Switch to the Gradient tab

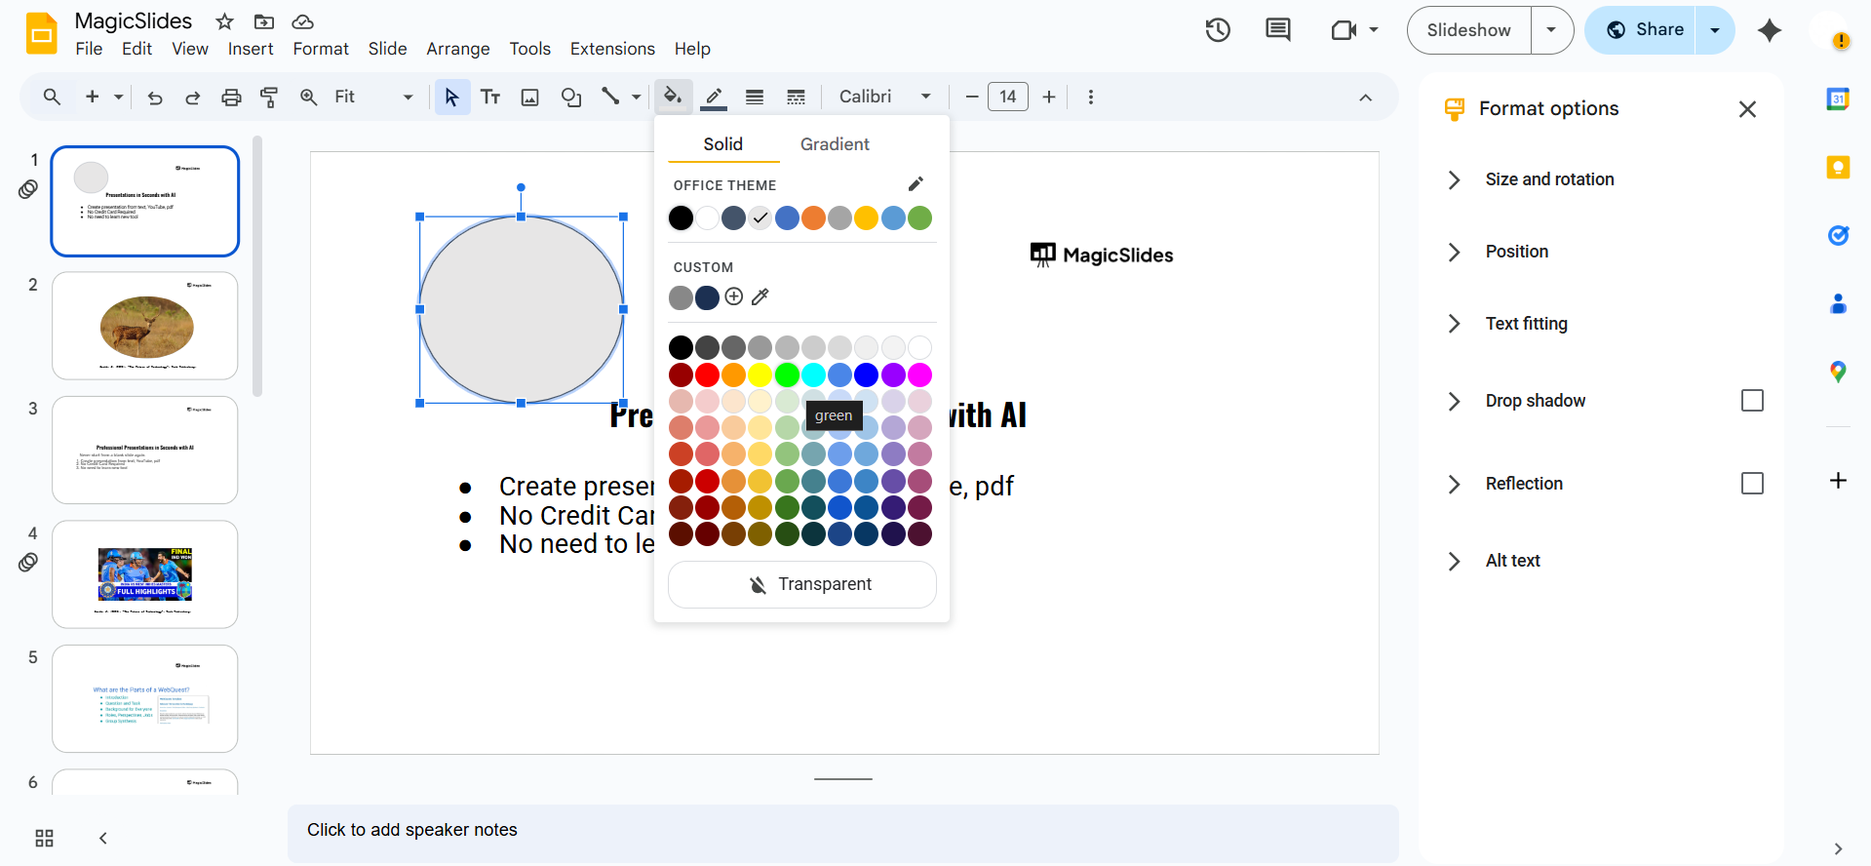coord(835,144)
